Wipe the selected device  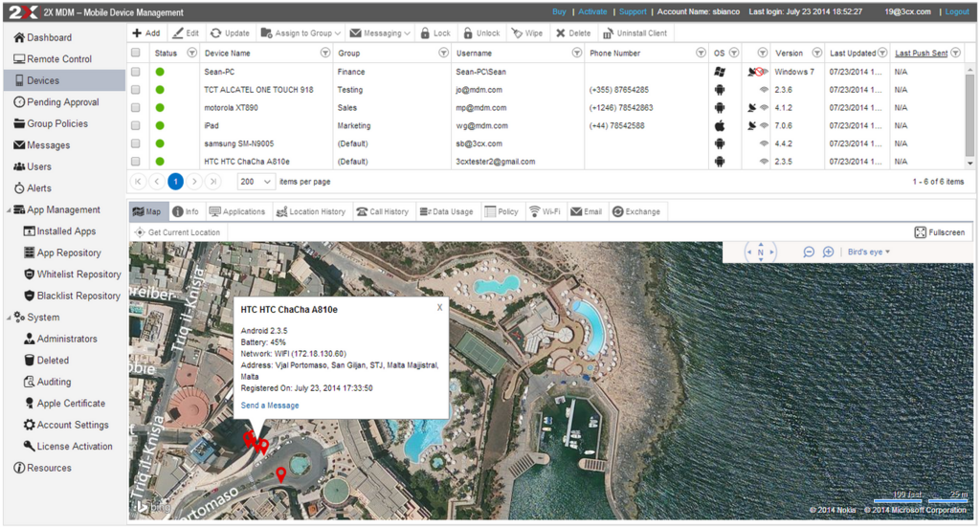[x=527, y=33]
